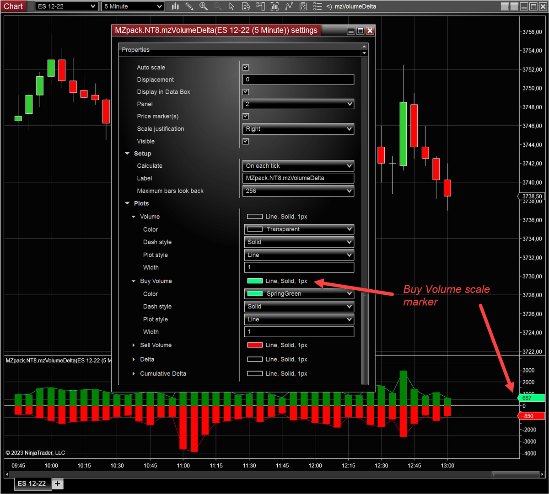Click the Displacement input field
This screenshot has height=494, width=549.
click(298, 80)
